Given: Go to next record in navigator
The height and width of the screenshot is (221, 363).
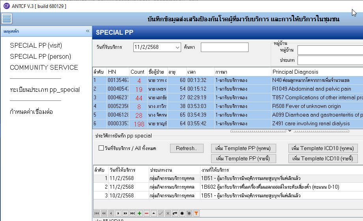Looking at the screenshot, I should [118, 213].
